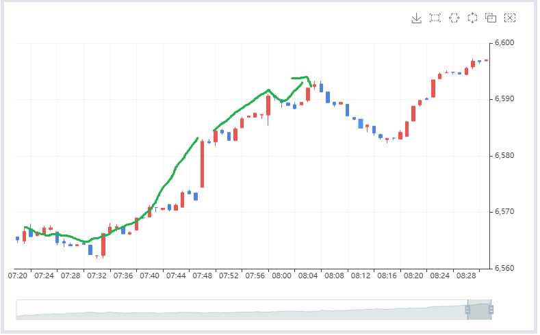Screen dimensions: 540x335
Task: Click the 07:52 time axis label
Action: (229, 276)
